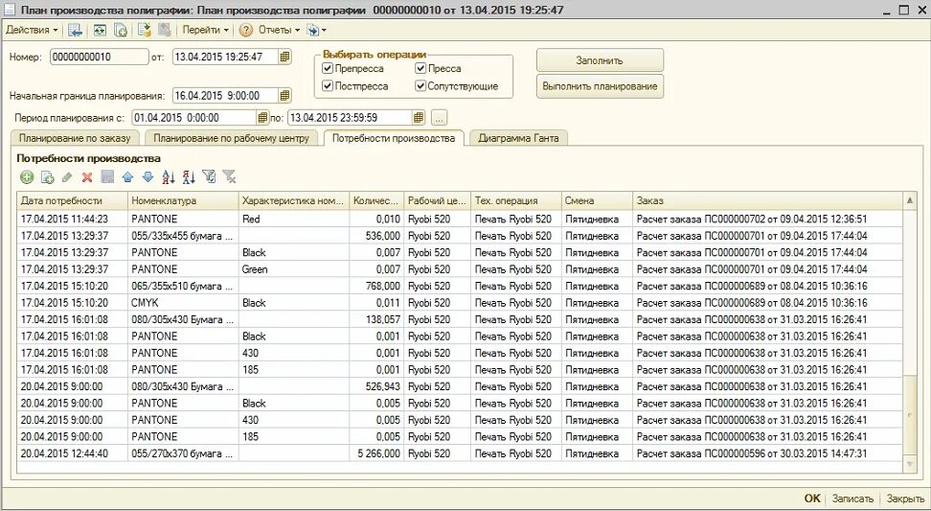931x511 pixels.
Task: Click the OK button at the bottom
Action: [811, 499]
